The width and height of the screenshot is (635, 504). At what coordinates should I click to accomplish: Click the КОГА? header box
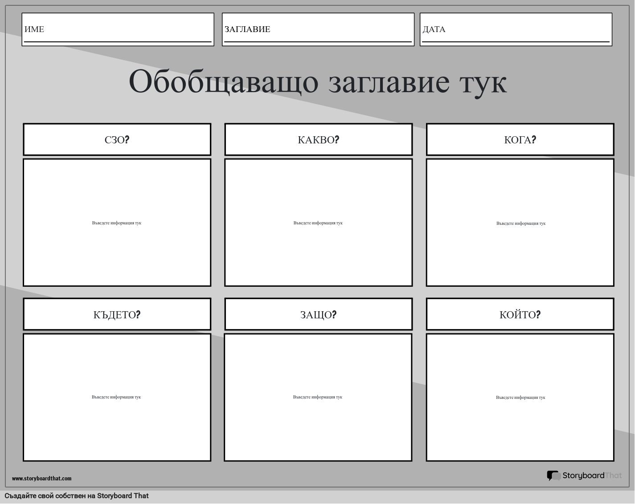pyautogui.click(x=520, y=140)
